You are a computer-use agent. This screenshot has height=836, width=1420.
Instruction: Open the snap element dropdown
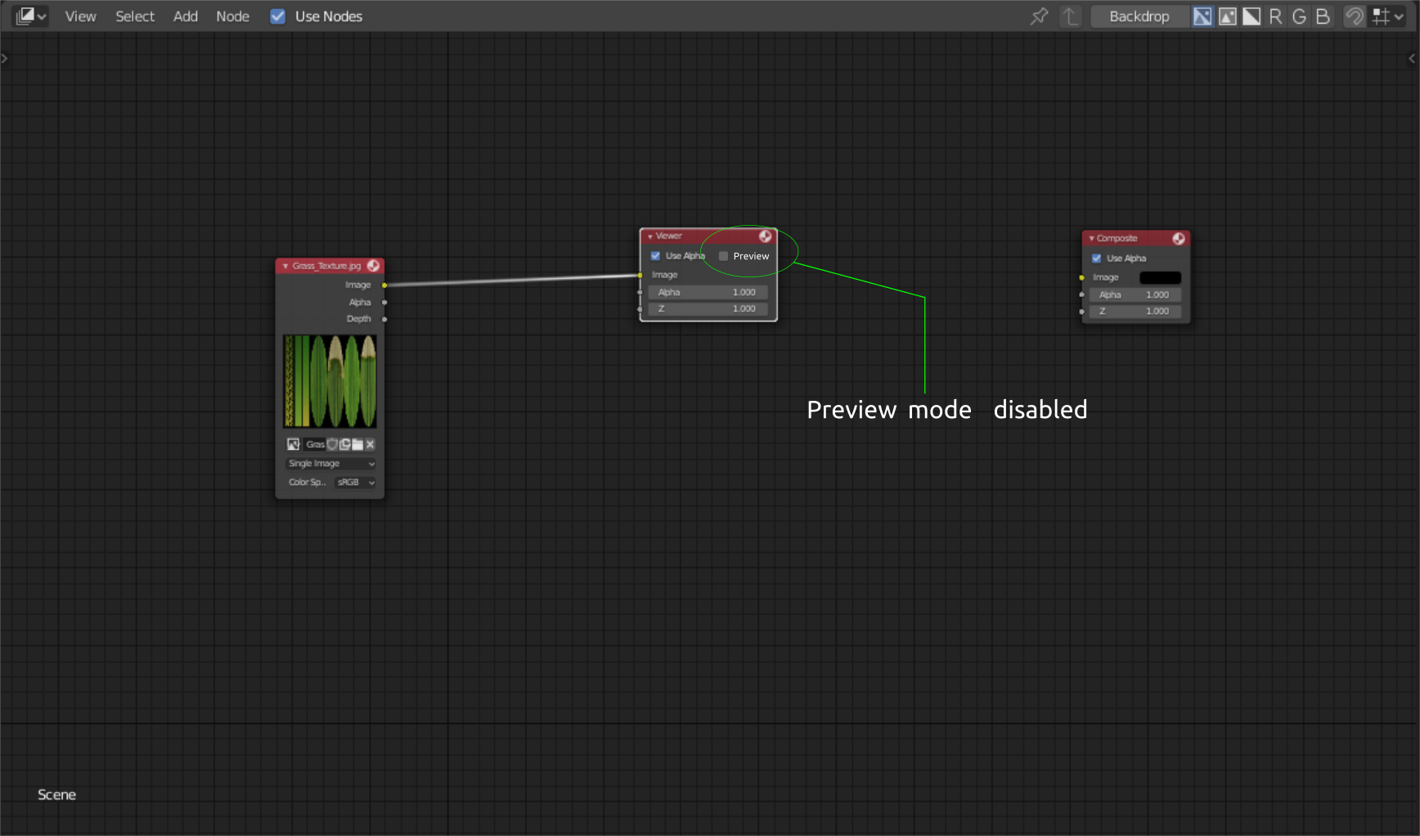(1387, 16)
